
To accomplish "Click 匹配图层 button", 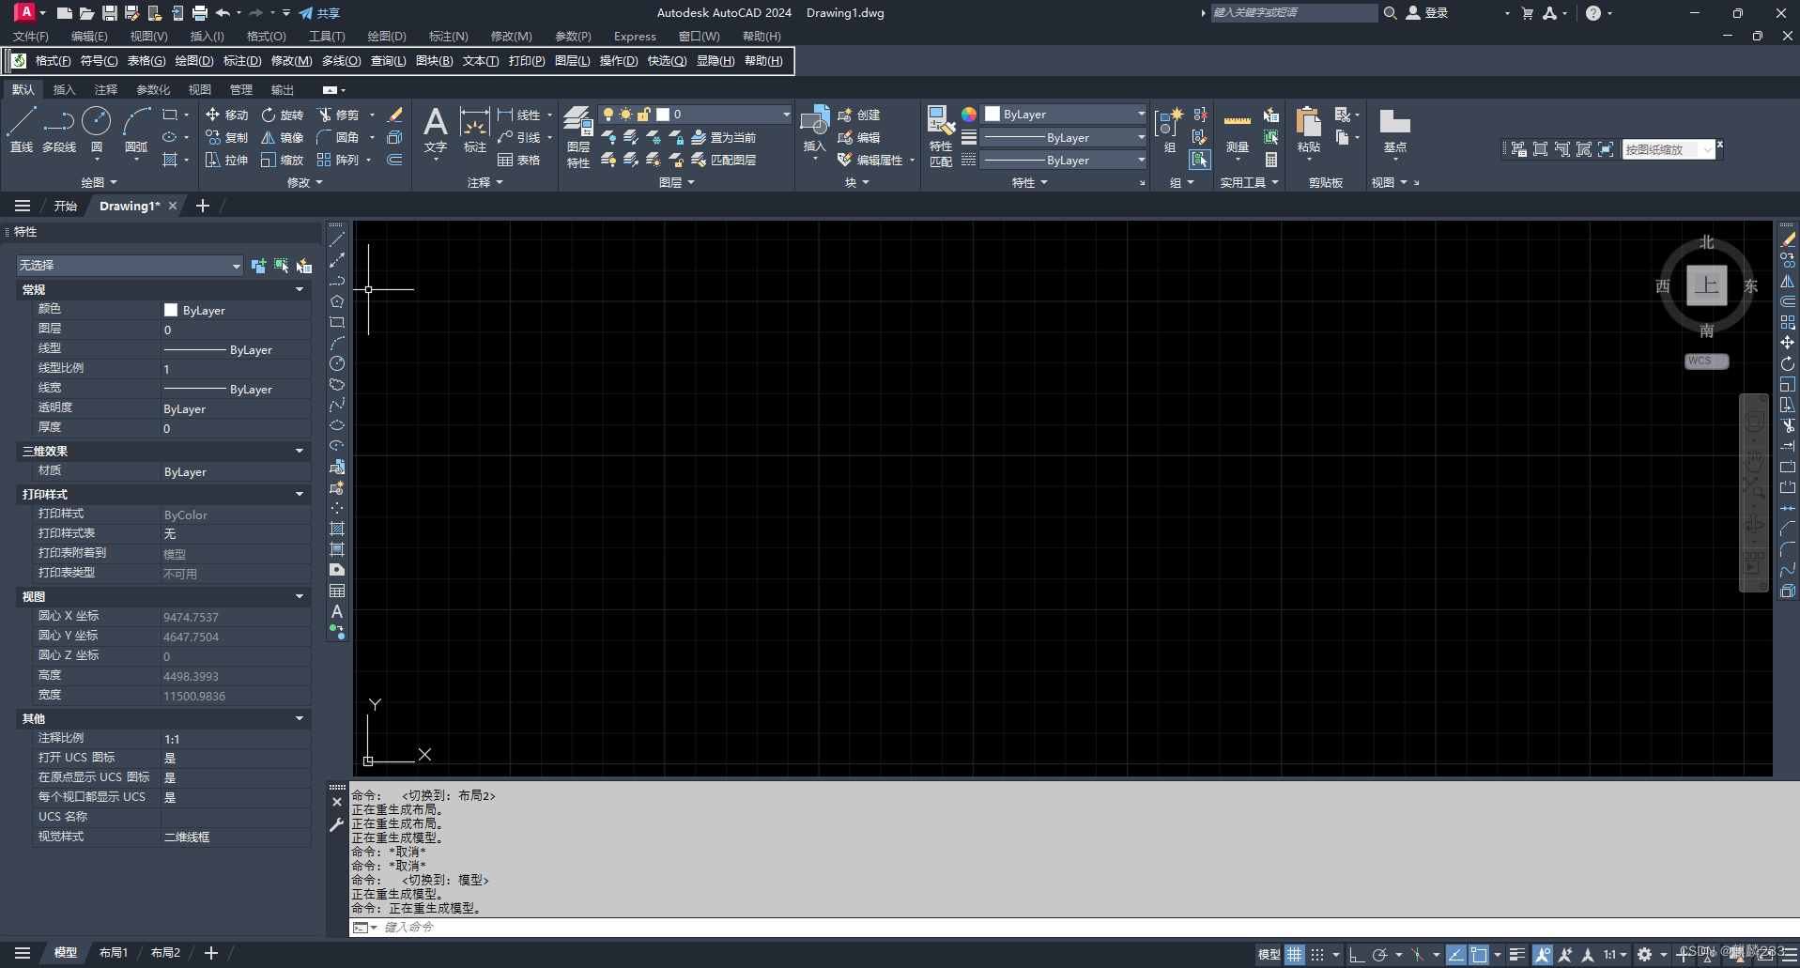I will [x=724, y=160].
